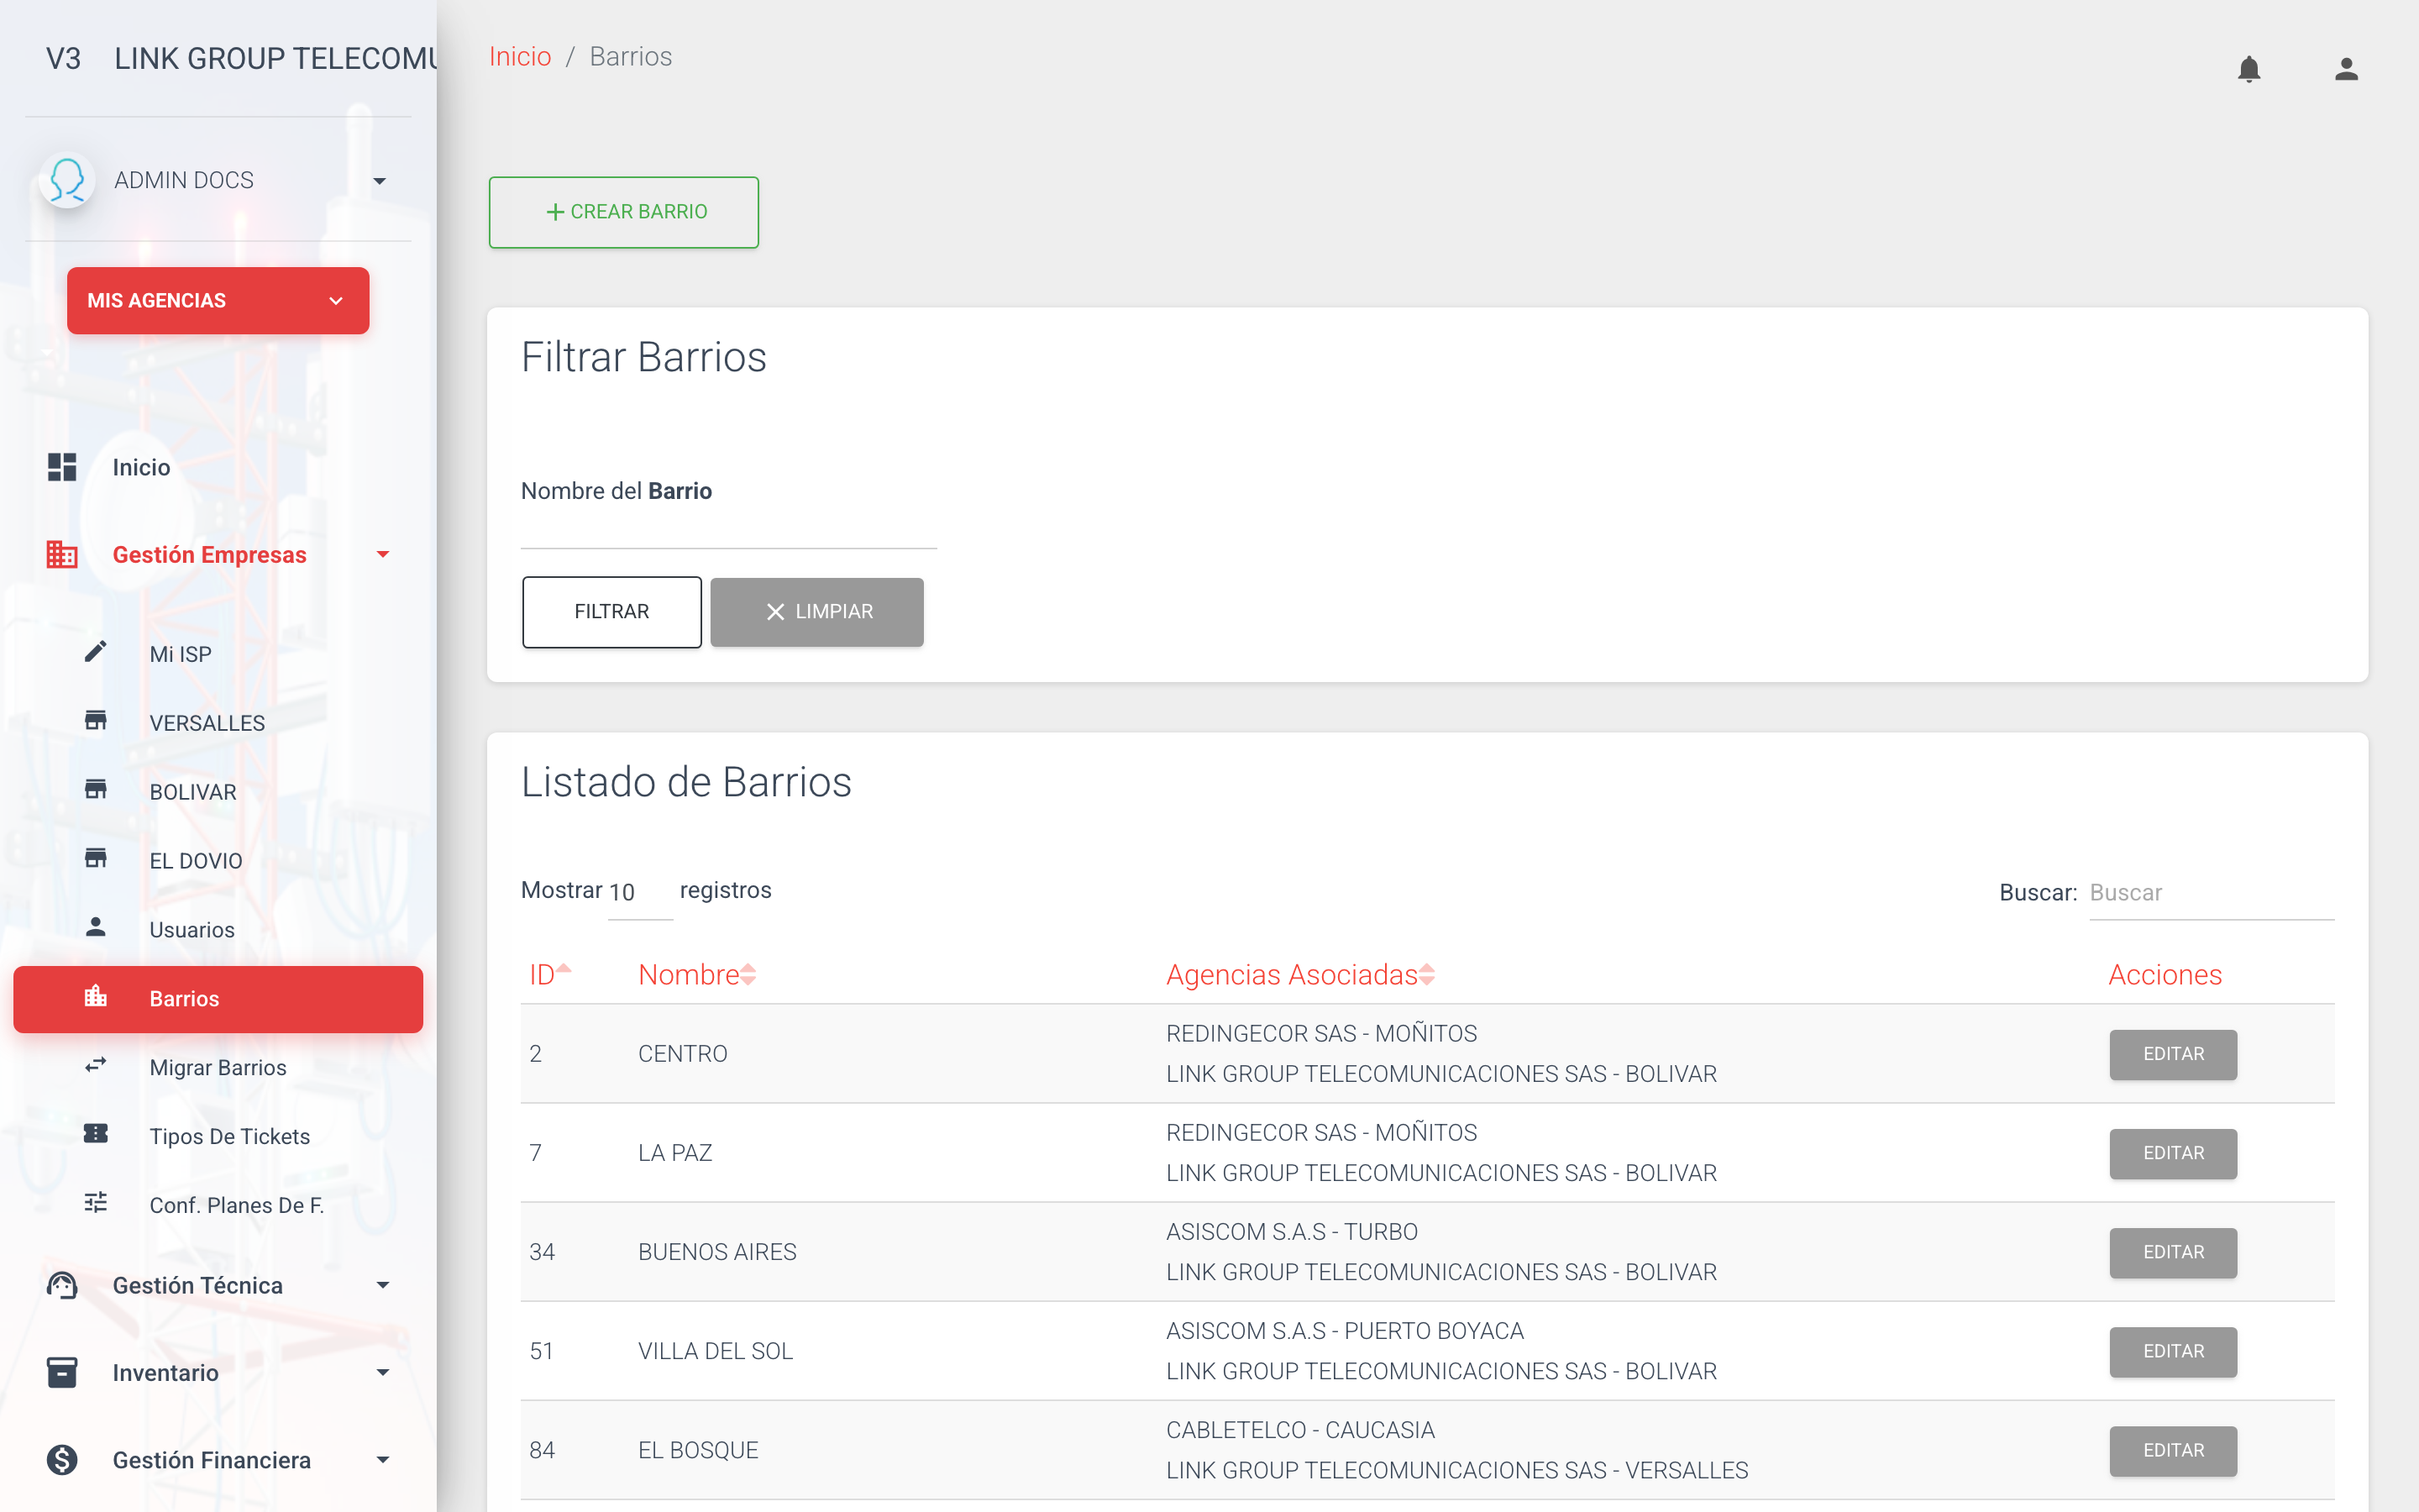The image size is (2419, 1512).
Task: Click the V3 logo text
Action: click(x=63, y=59)
